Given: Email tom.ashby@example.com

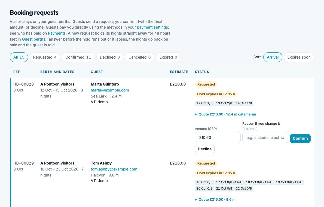Looking at the screenshot, I should [x=114, y=169].
